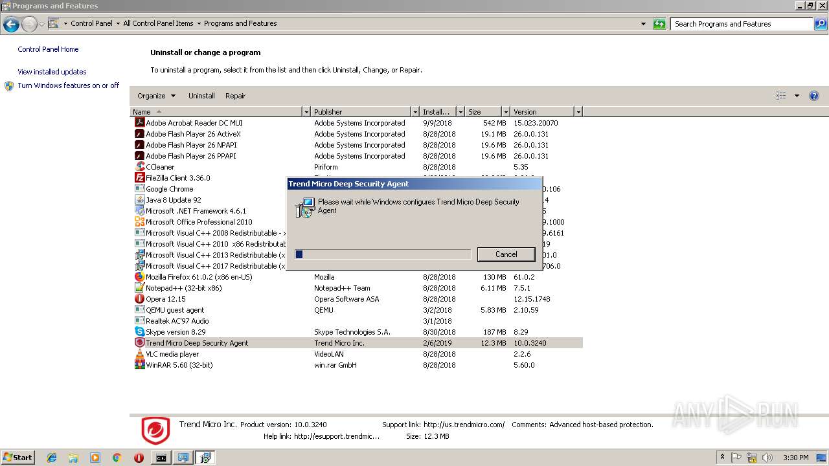Open view options dropdown arrow

tap(797, 96)
